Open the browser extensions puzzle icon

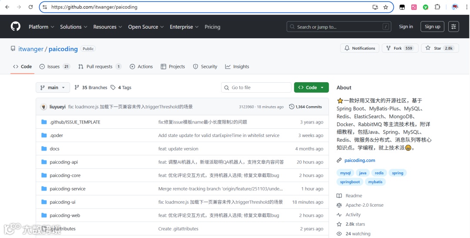[x=437, y=7]
